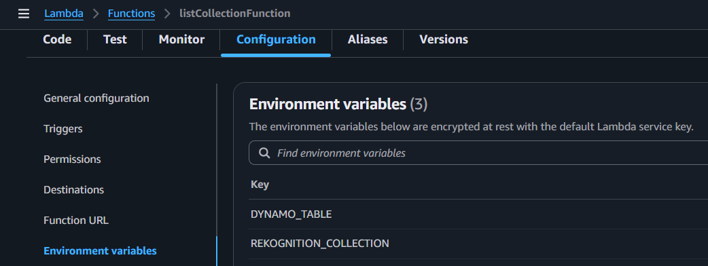Image resolution: width=708 pixels, height=266 pixels.
Task: Go to the Lambda breadcrumb link
Action: tap(64, 14)
